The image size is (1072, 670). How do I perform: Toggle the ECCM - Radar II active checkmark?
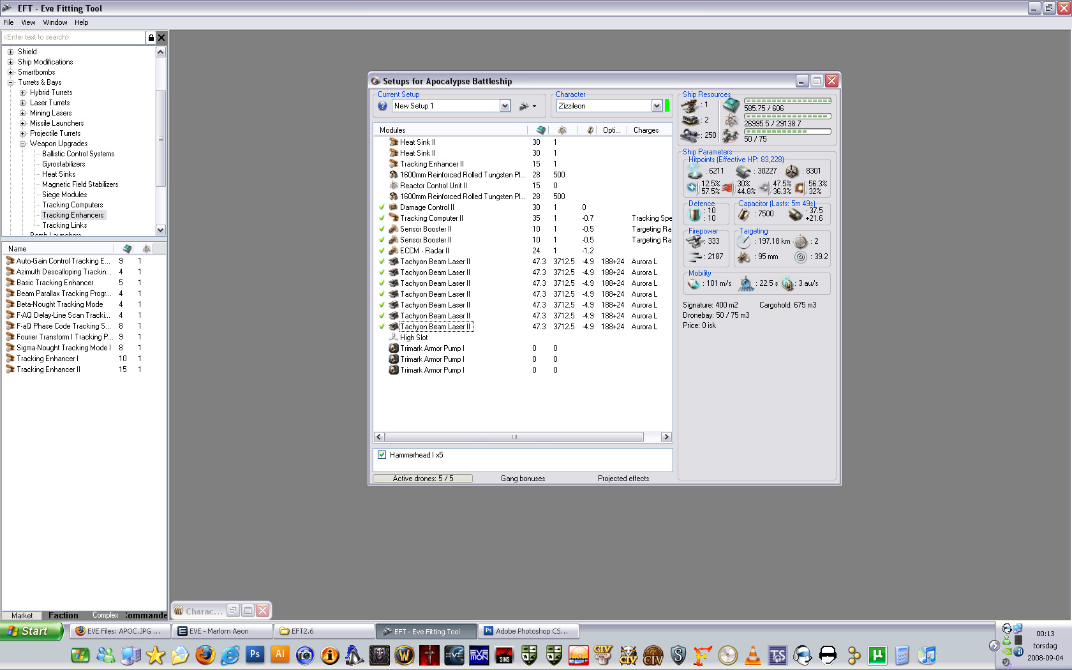click(x=382, y=251)
